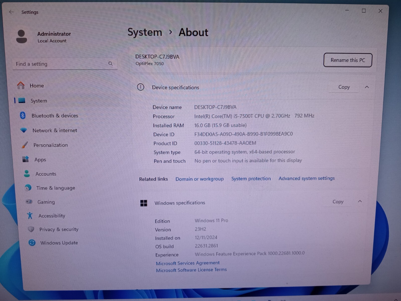Select Installed on date 12/11/2024
This screenshot has height=301, width=401.
(x=206, y=237)
